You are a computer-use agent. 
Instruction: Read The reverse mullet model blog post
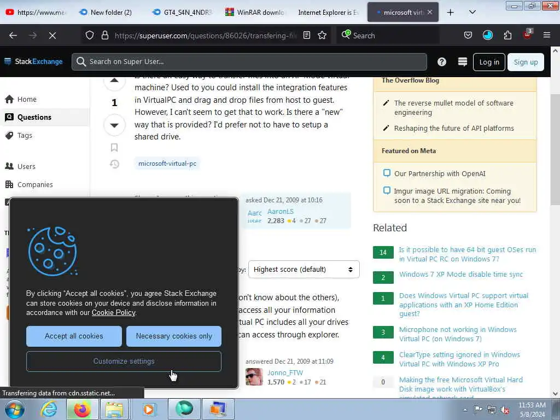(453, 108)
